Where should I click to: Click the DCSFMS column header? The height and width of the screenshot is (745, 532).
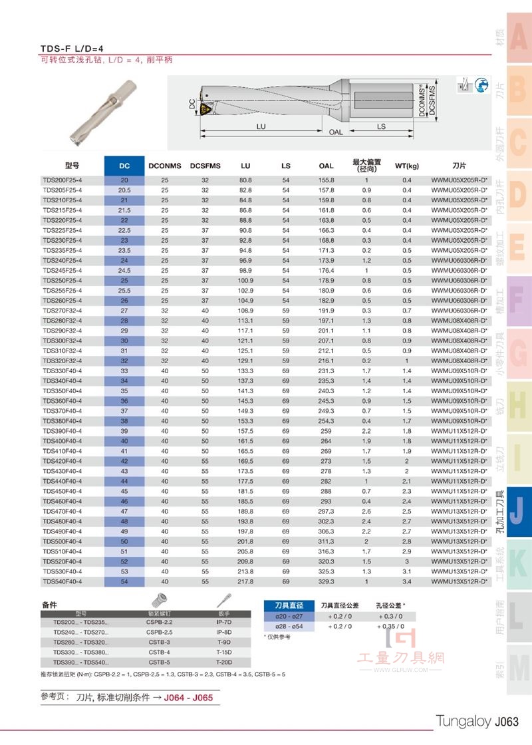click(x=205, y=166)
